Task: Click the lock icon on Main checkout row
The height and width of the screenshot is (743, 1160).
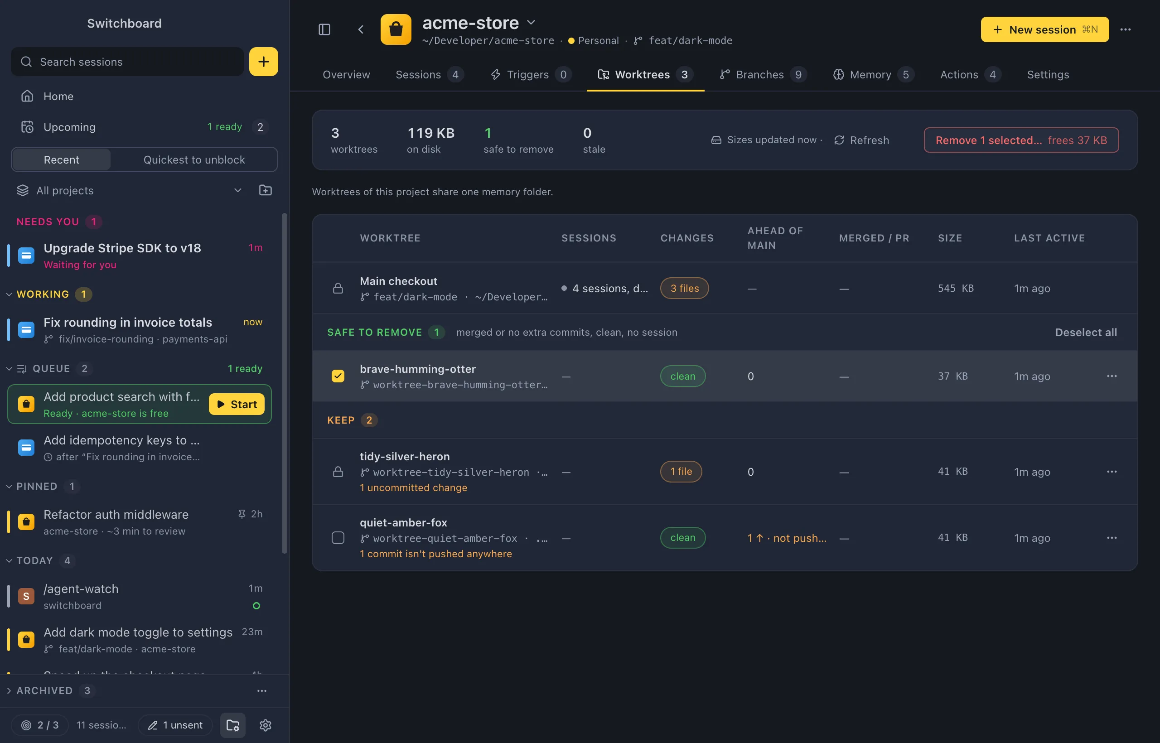Action: [338, 288]
